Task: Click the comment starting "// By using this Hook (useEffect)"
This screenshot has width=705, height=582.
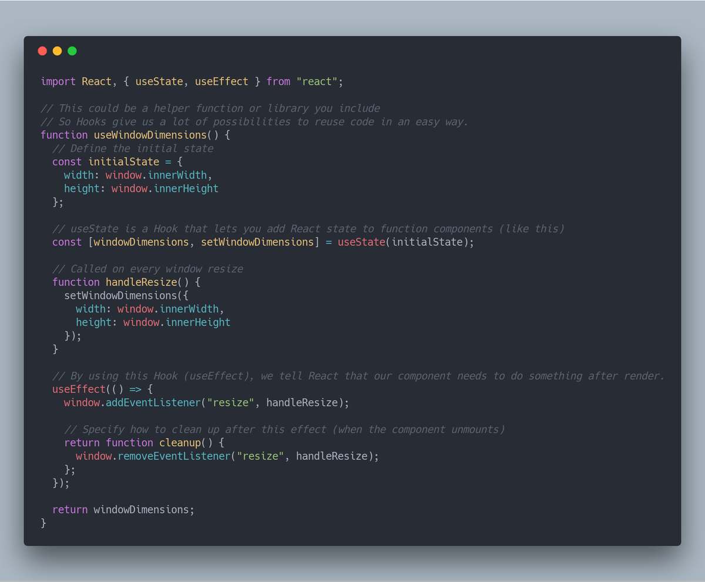Action: pos(358,376)
